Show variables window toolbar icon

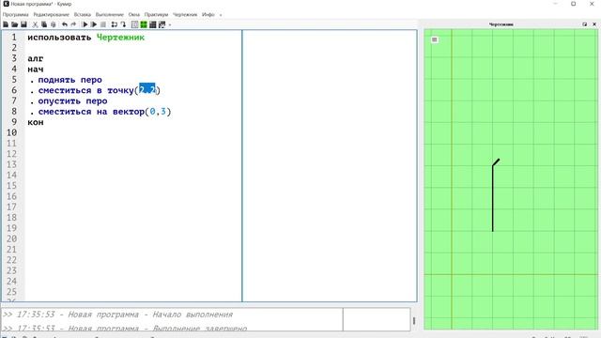click(x=134, y=24)
